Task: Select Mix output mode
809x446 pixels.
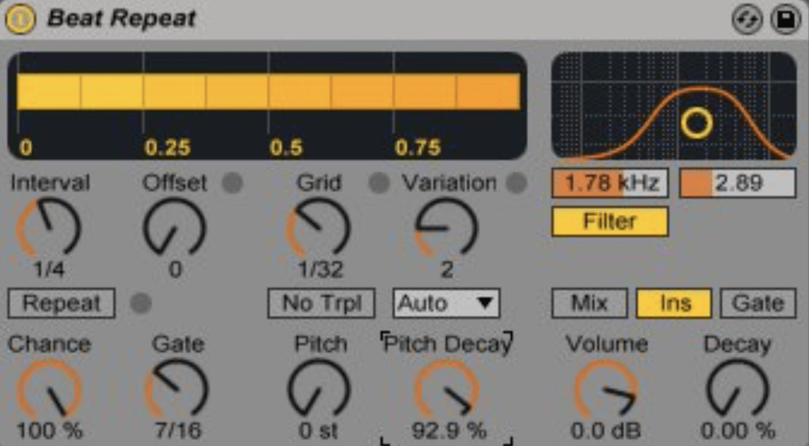Action: pyautogui.click(x=590, y=304)
